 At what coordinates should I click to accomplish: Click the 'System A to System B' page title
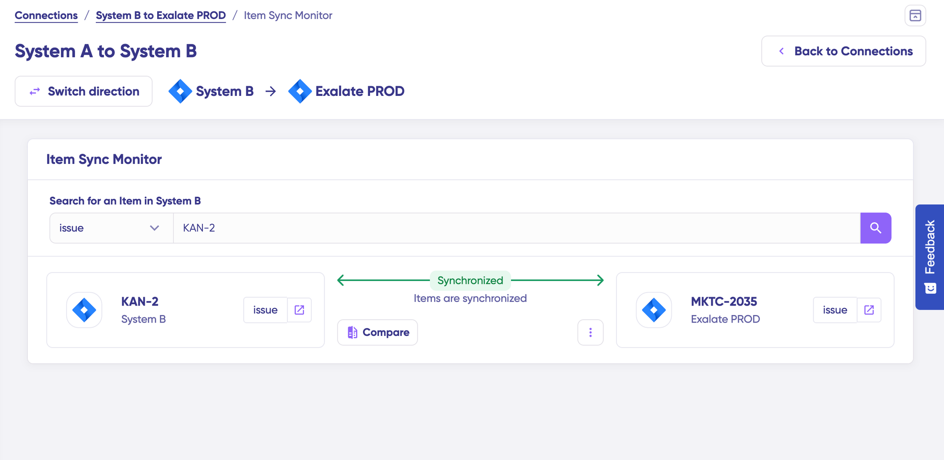pos(106,51)
